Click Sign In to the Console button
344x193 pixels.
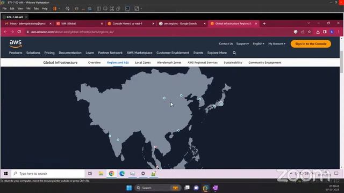tap(311, 44)
